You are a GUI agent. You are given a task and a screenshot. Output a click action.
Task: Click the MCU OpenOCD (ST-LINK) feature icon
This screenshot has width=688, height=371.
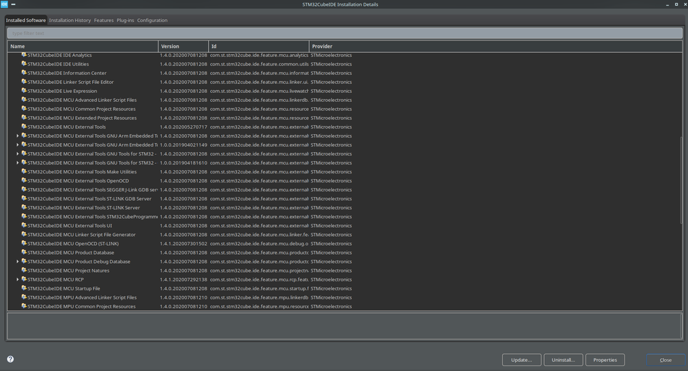click(24, 244)
